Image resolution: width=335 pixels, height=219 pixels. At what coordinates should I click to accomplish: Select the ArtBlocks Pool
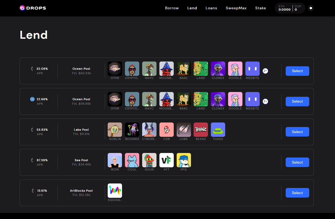pos(297,193)
